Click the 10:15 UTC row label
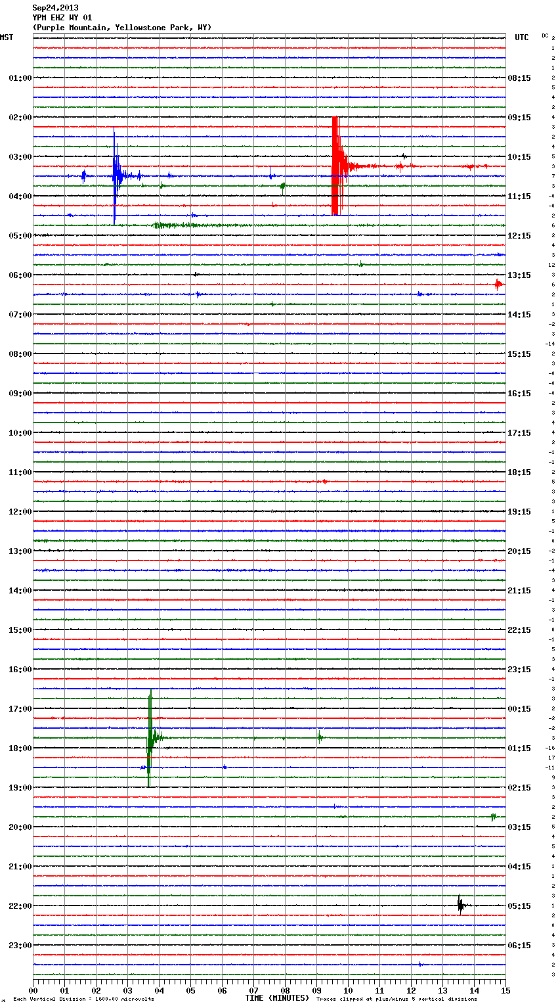 [x=519, y=157]
